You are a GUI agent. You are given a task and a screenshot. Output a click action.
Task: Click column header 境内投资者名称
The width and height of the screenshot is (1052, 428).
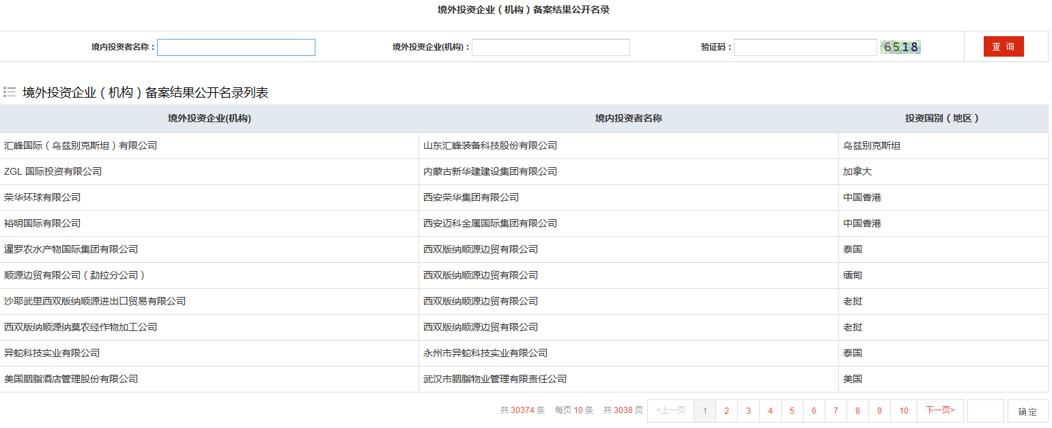pos(629,118)
